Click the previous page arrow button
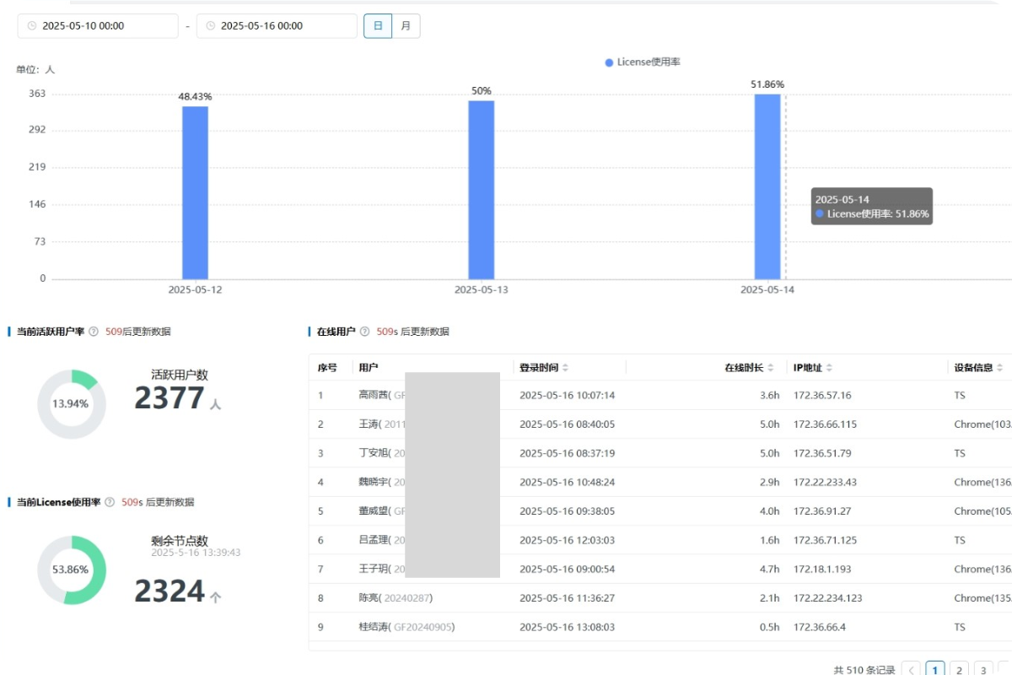 (911, 670)
